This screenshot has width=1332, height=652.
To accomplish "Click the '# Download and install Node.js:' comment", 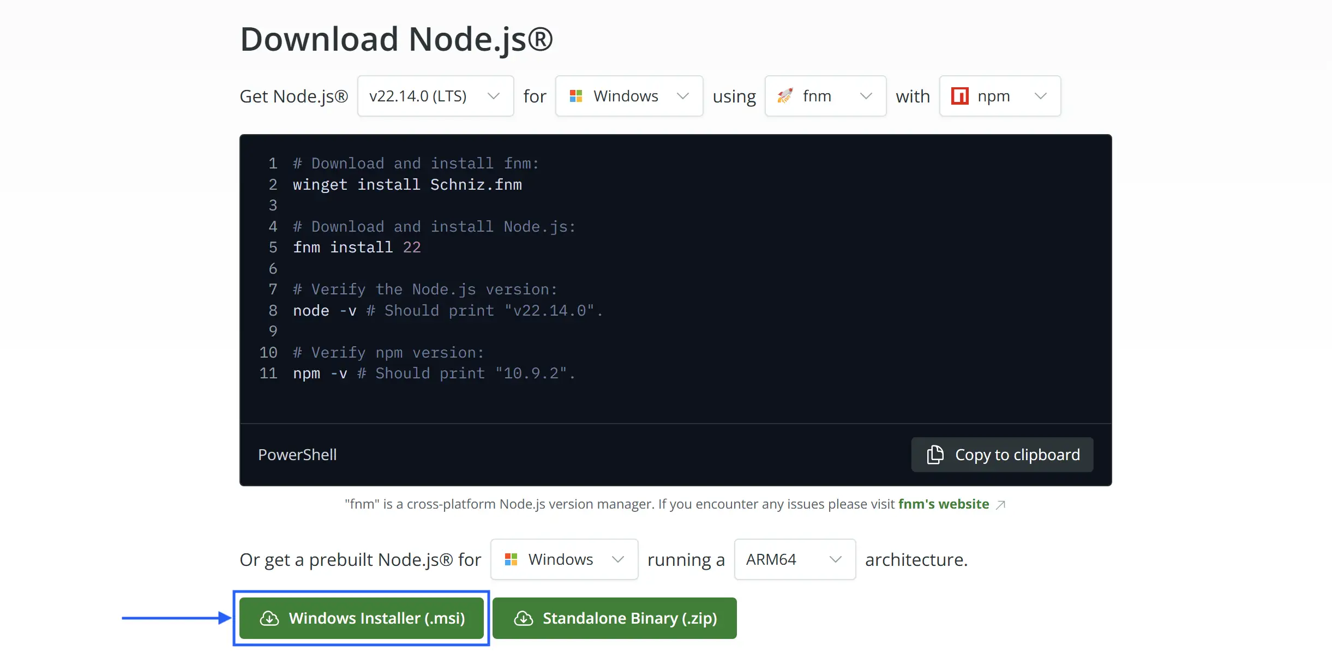I will coord(434,227).
